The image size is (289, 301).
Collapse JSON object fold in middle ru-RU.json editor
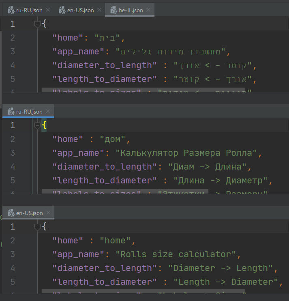37,125
